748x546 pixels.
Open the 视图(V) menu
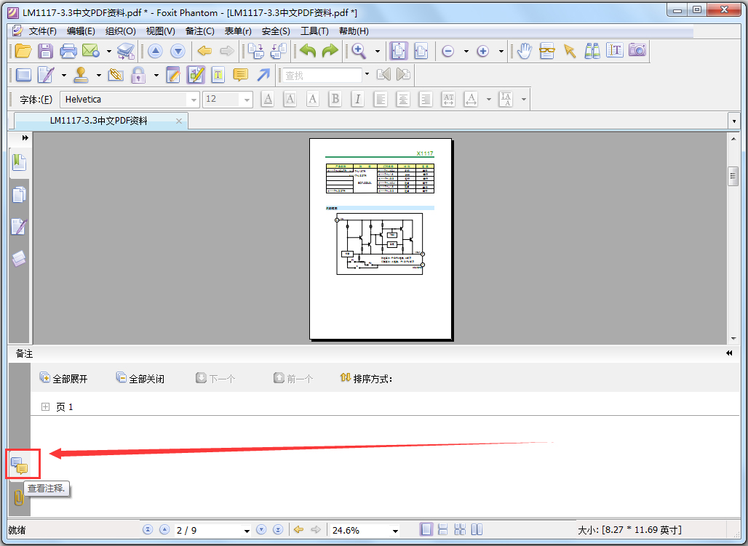click(160, 31)
